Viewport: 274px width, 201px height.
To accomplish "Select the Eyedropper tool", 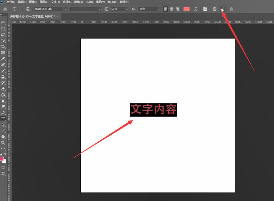I will coord(3,59).
